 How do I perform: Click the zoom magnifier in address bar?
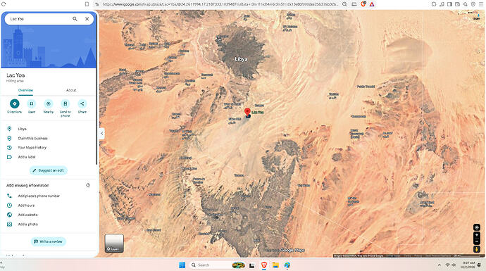tap(344, 4)
